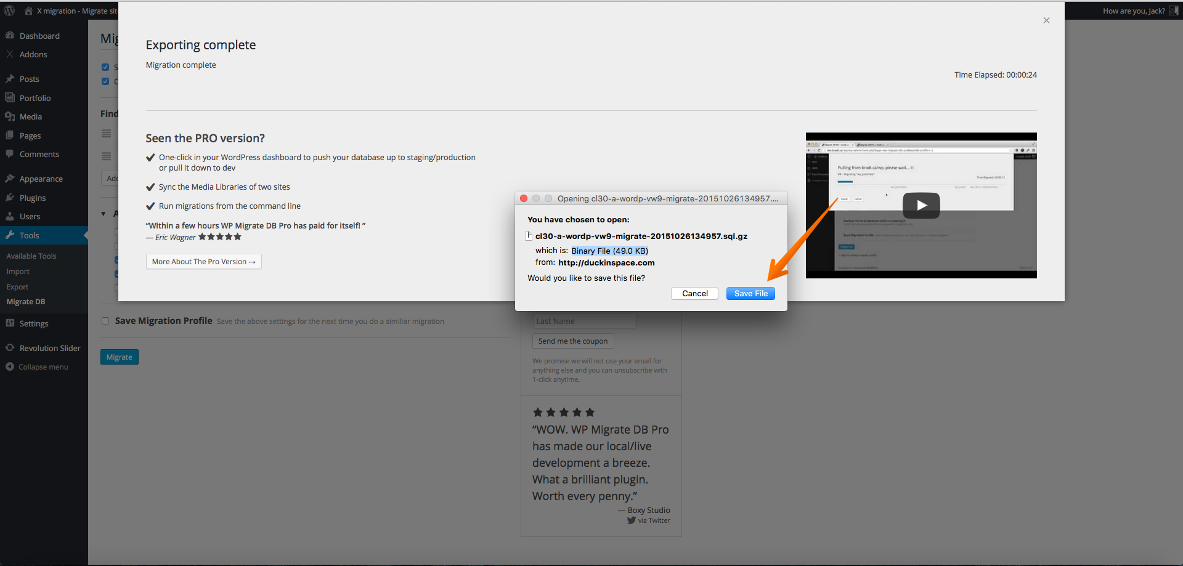1183x566 pixels.
Task: Click the Posts pin icon
Action: click(x=10, y=79)
